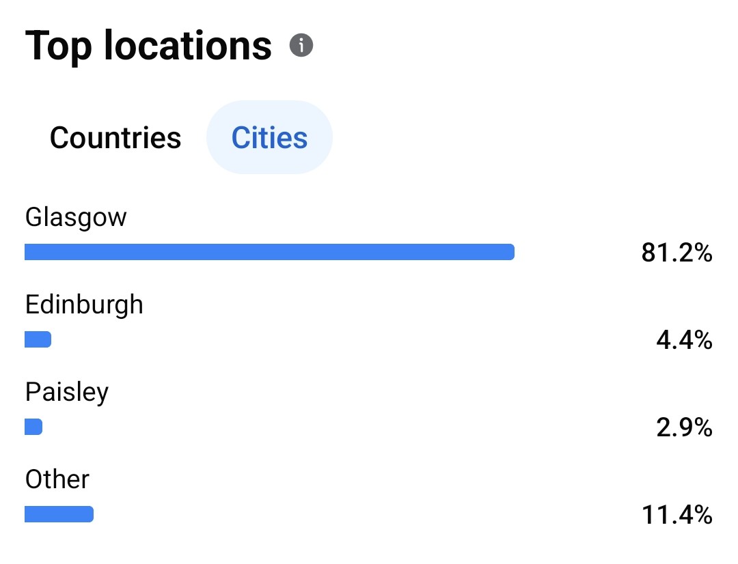Click the Glasgow blue percentage bar

click(x=269, y=252)
